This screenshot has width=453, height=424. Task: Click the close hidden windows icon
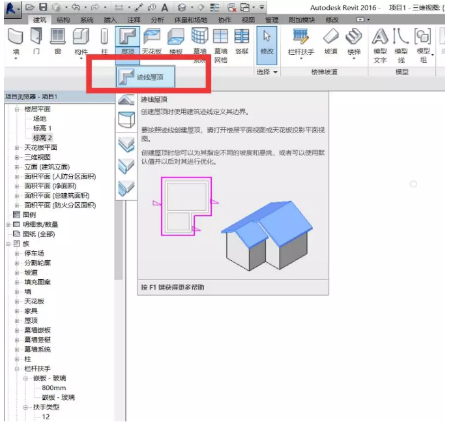click(x=231, y=7)
